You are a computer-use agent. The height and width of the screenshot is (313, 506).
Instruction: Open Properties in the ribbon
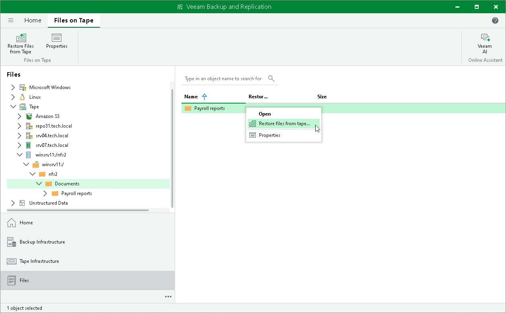coord(57,41)
